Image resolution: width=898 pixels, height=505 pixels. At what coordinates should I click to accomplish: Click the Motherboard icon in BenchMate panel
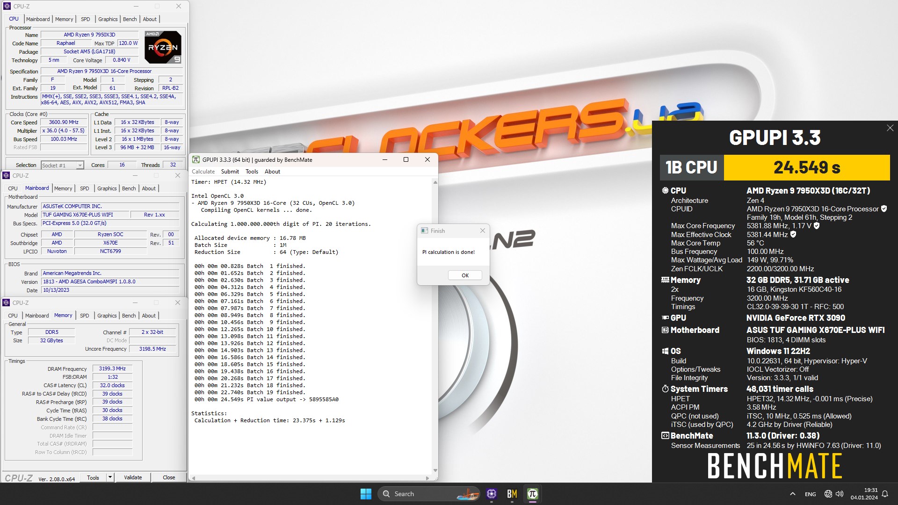pyautogui.click(x=665, y=330)
